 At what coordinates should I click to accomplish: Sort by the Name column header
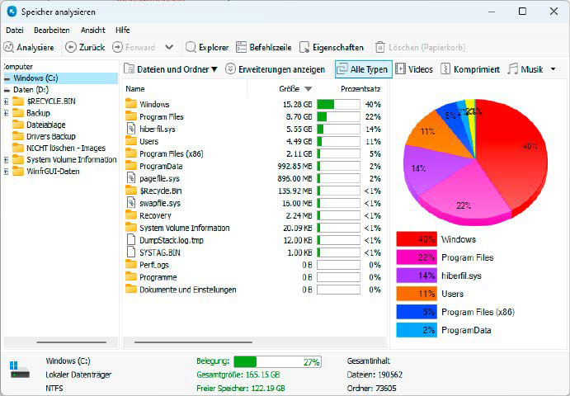(134, 89)
